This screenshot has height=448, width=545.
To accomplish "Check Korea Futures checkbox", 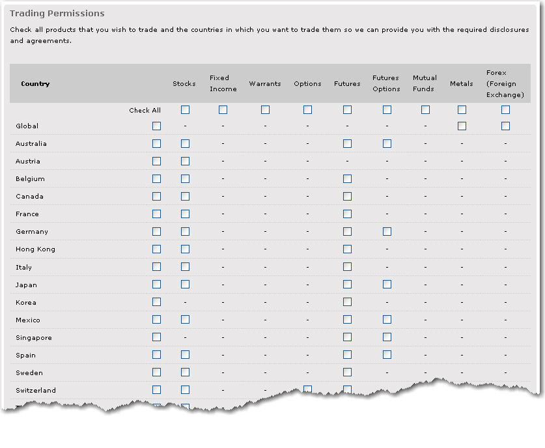I will 347,302.
